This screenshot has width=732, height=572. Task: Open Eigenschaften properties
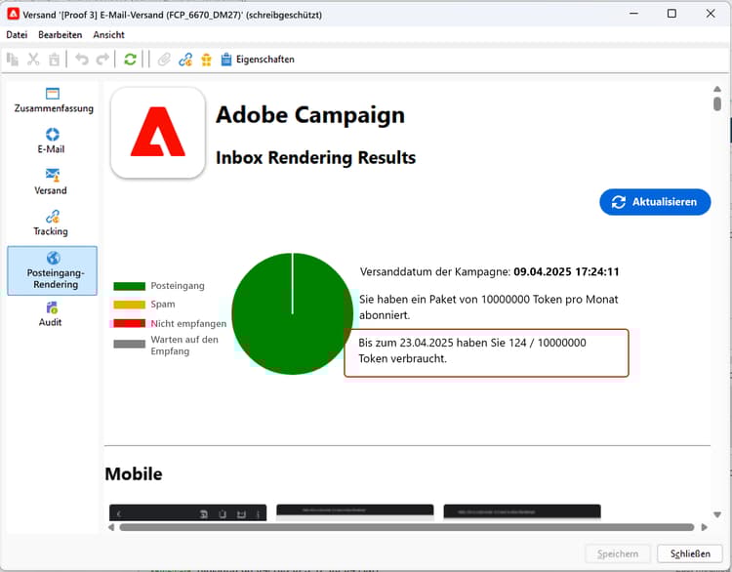tap(258, 60)
